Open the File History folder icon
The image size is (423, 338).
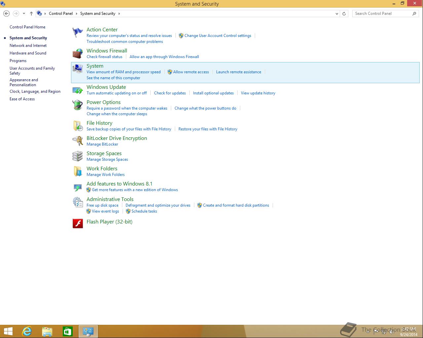pos(78,126)
